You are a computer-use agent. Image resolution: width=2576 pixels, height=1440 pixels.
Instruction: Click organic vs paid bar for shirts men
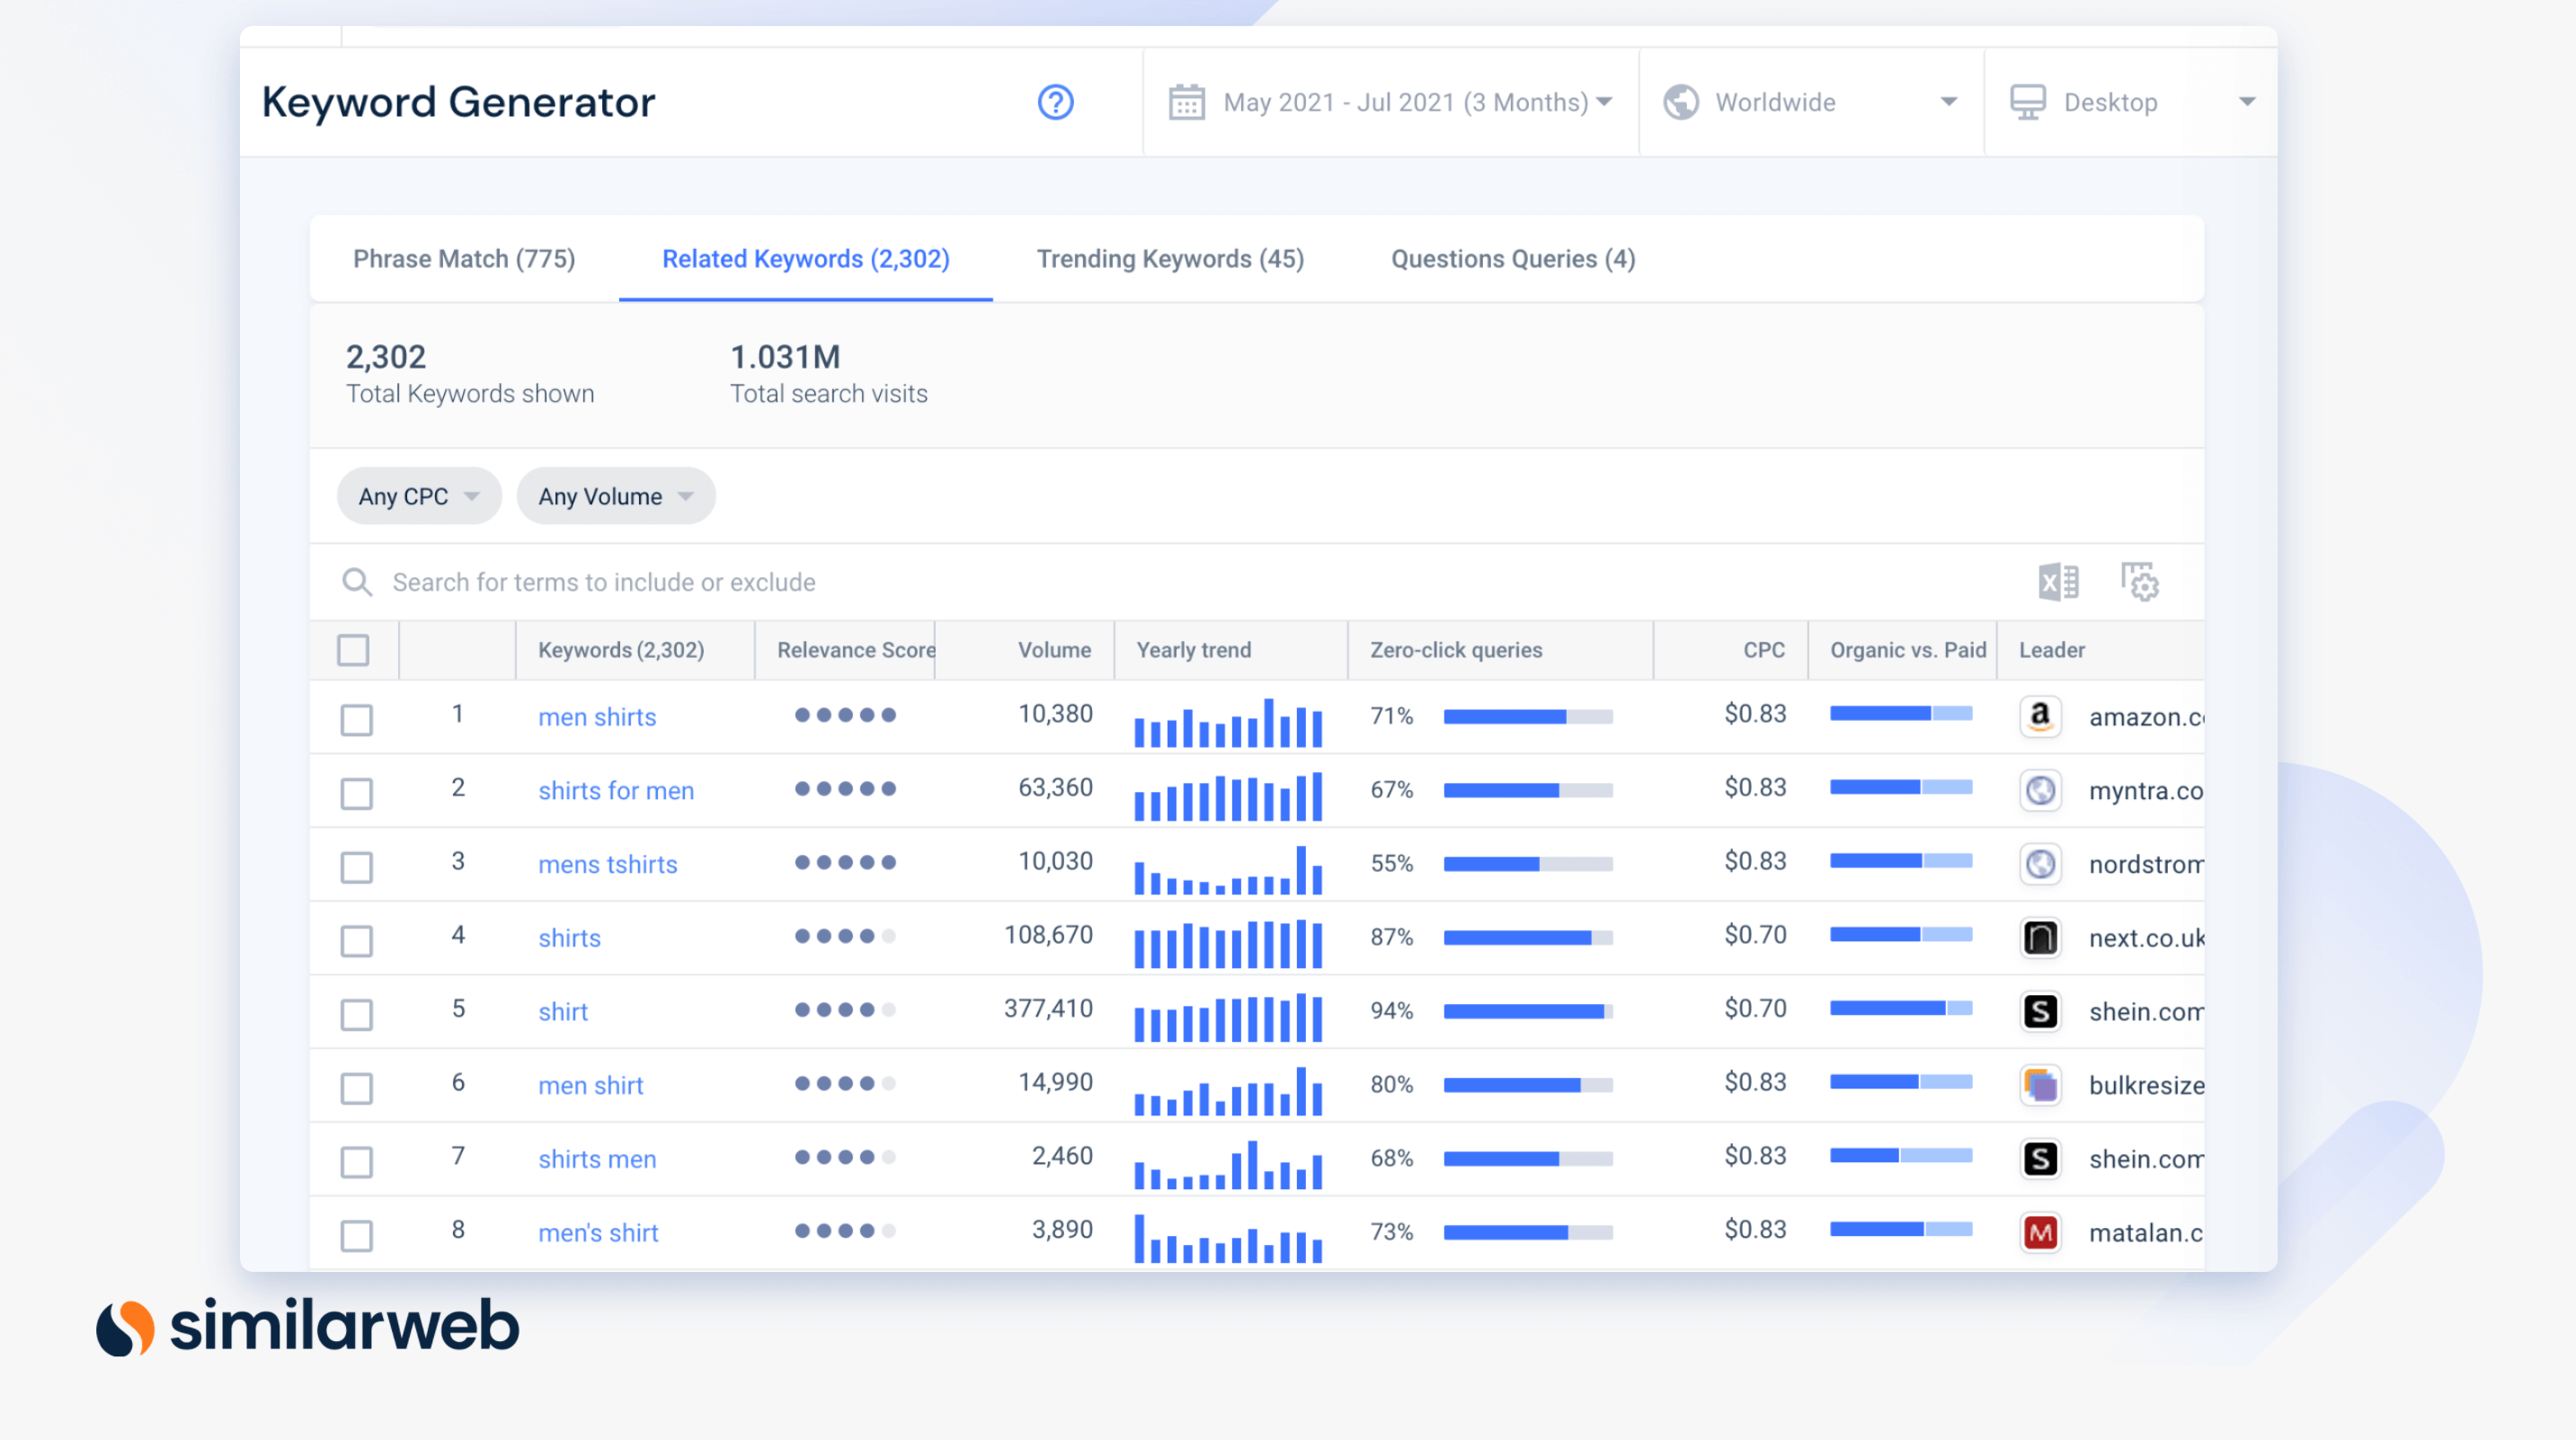(1901, 1156)
